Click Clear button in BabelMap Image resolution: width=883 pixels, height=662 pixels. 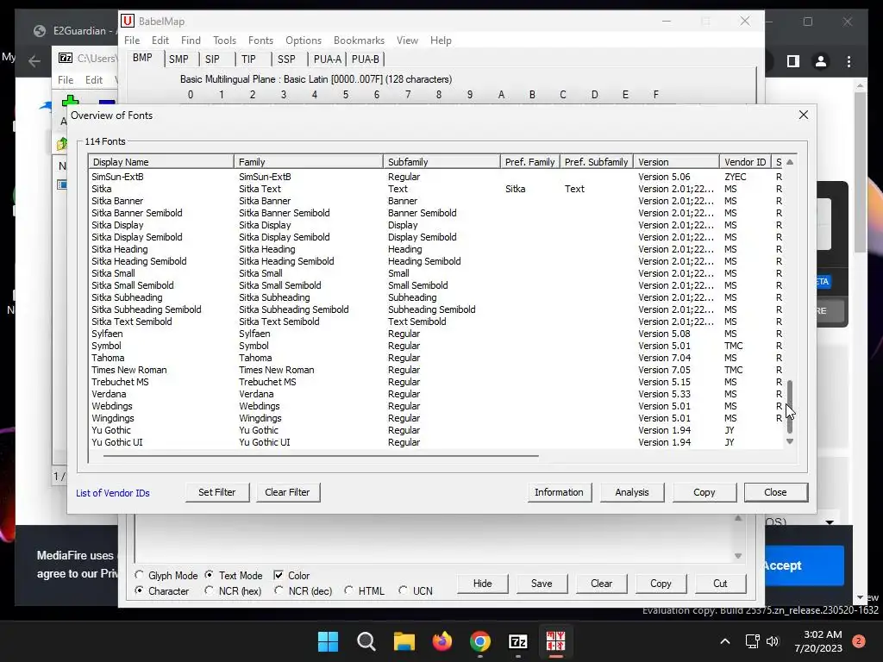601,584
